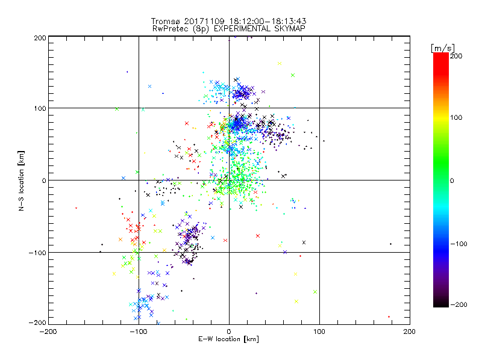Click the x-axis tick label '100'
The width and height of the screenshot is (482, 361).
click(x=319, y=332)
